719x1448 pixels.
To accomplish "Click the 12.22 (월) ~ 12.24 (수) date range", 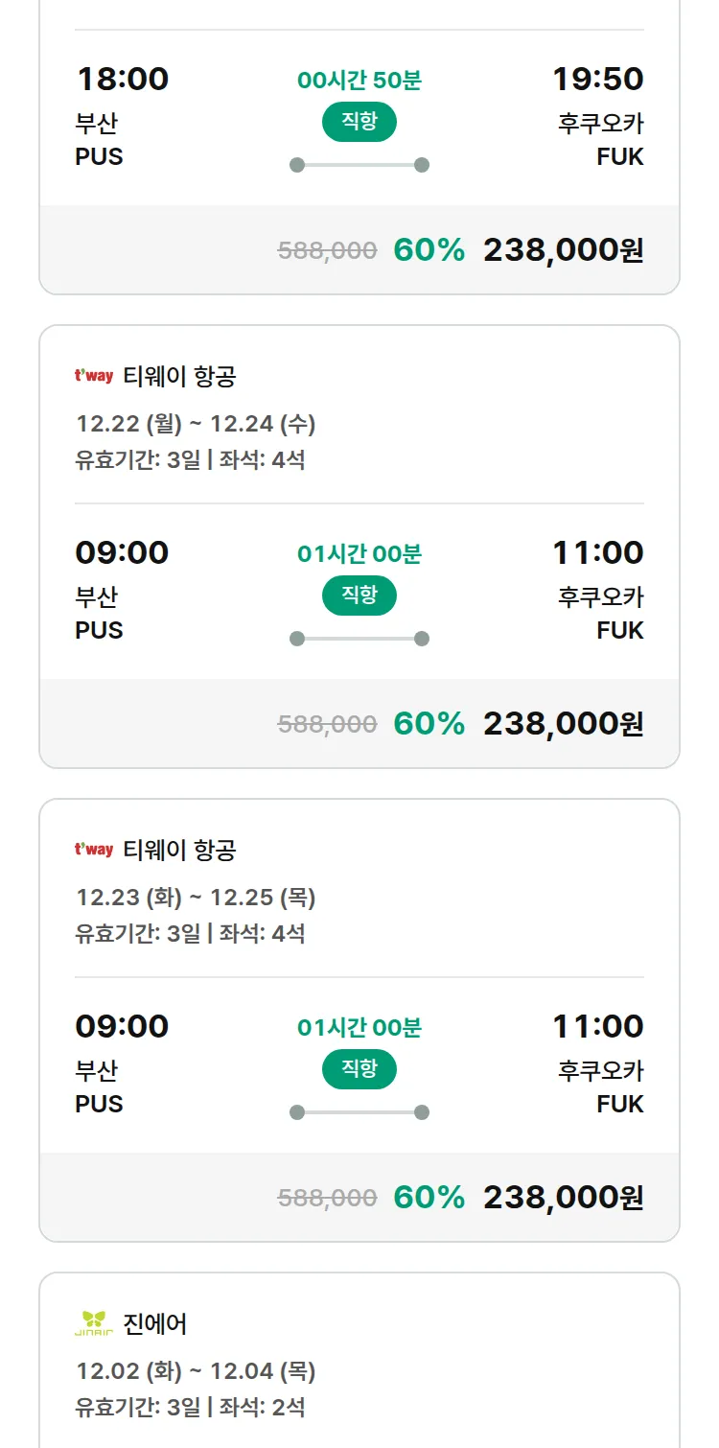I will point(196,424).
